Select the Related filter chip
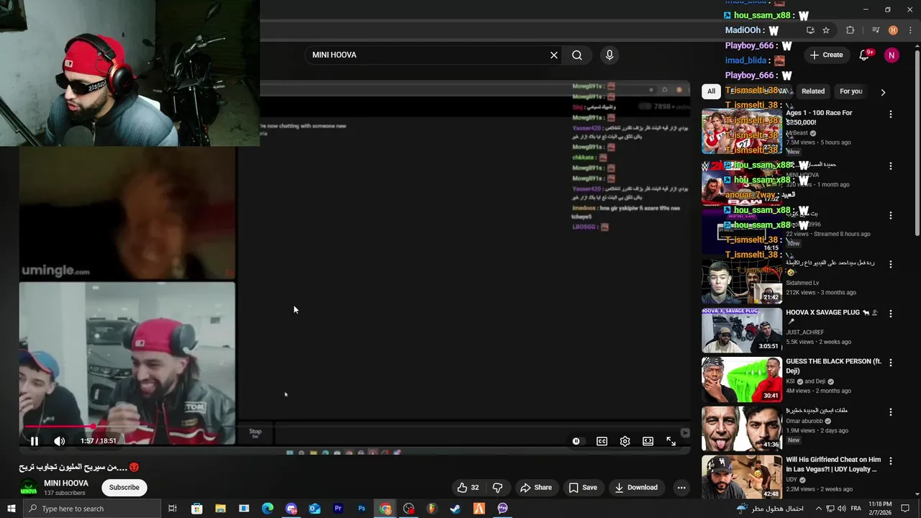The width and height of the screenshot is (921, 518). [x=813, y=91]
